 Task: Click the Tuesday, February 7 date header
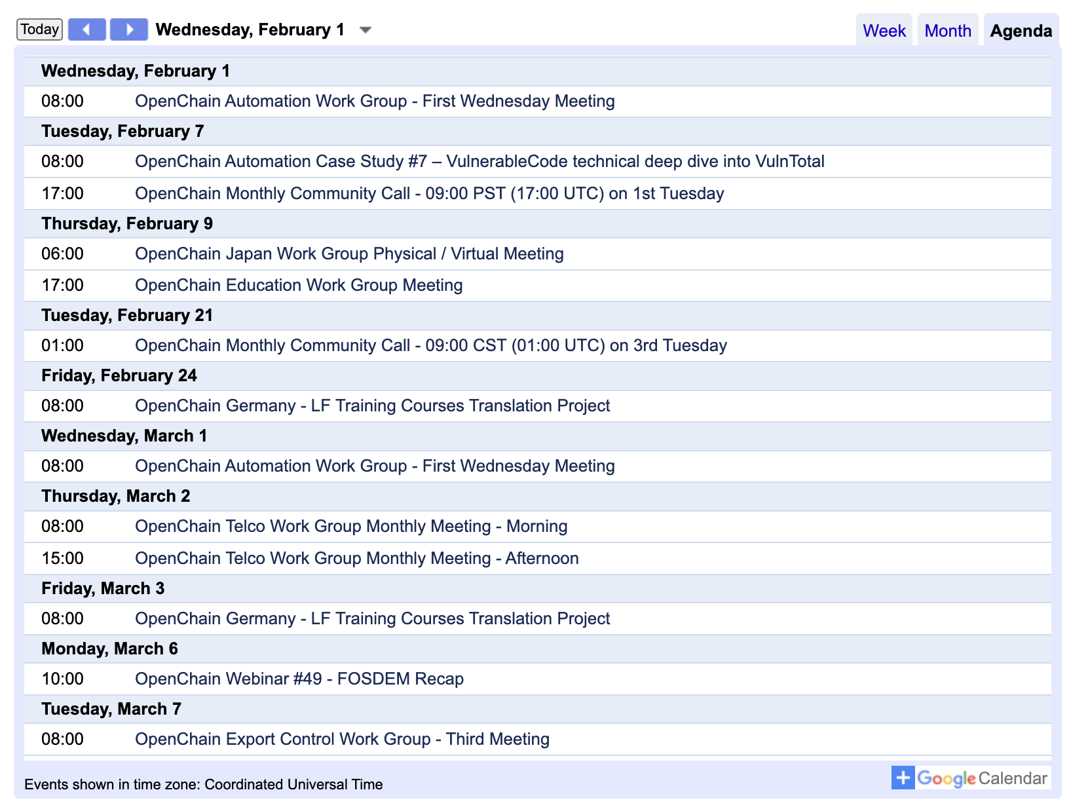tap(538, 132)
